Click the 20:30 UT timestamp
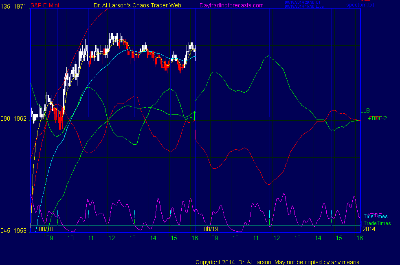Screen dimensions: 400x265 pyautogui.click(x=303, y=2)
